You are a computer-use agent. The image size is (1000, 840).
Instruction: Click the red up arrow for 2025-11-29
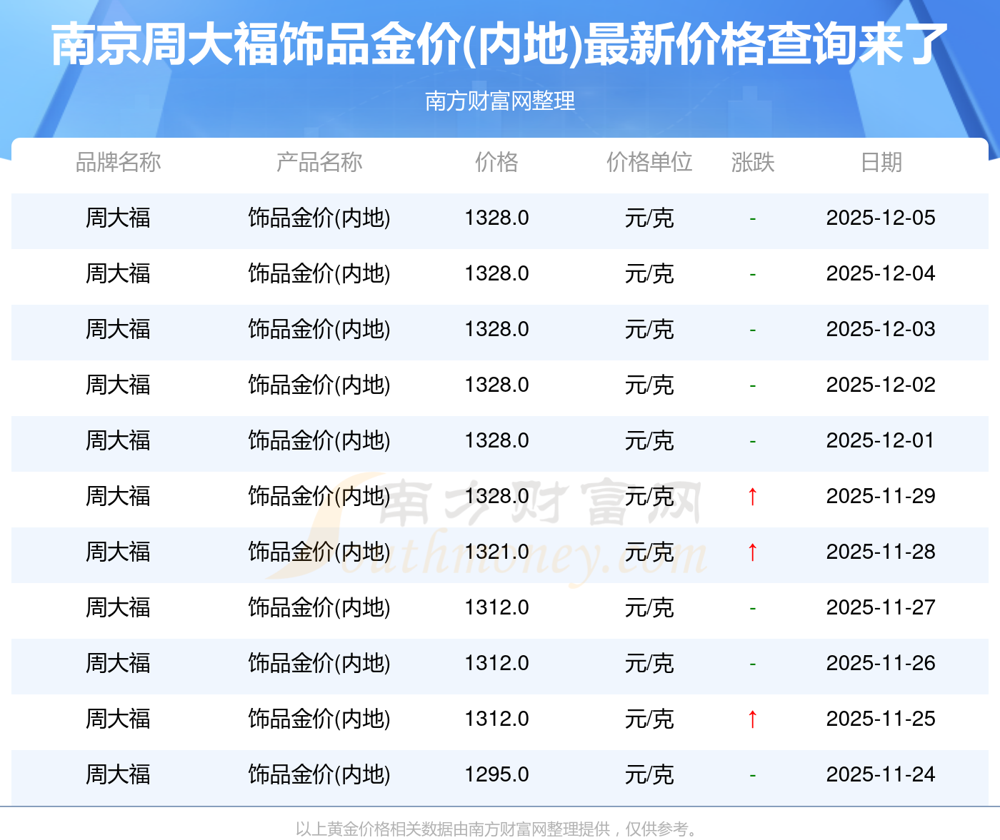tap(752, 496)
